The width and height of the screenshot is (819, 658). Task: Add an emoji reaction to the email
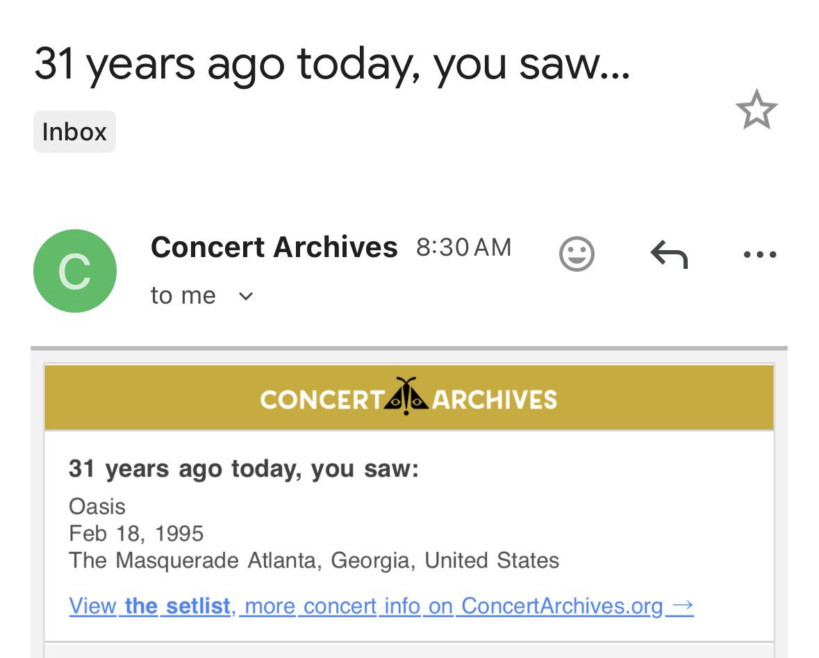coord(577,254)
